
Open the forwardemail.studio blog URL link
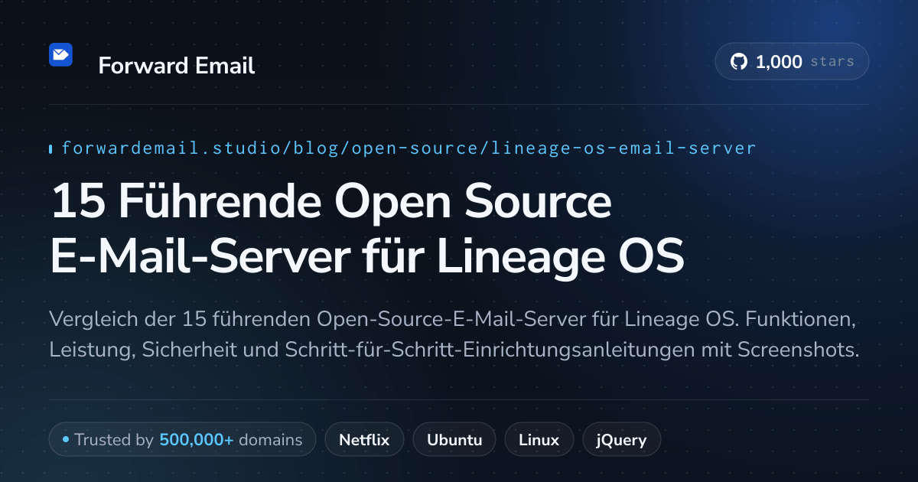pyautogui.click(x=409, y=148)
